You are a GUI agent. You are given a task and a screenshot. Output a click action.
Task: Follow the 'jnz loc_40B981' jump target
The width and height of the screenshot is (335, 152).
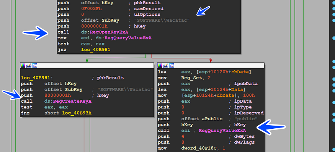click(96, 50)
